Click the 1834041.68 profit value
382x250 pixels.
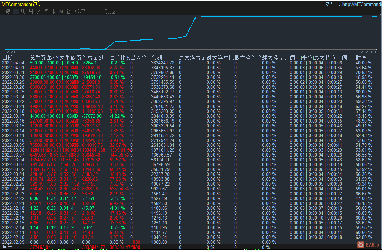point(94,150)
